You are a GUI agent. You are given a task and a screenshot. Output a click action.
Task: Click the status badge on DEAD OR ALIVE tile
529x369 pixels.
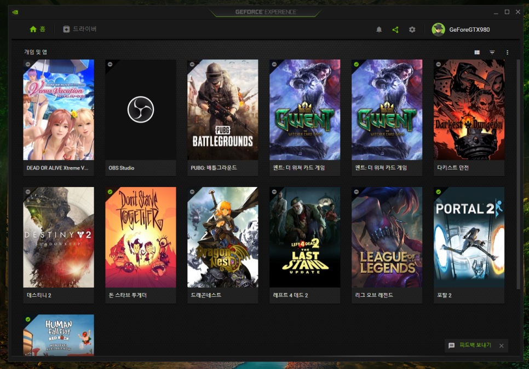(28, 64)
